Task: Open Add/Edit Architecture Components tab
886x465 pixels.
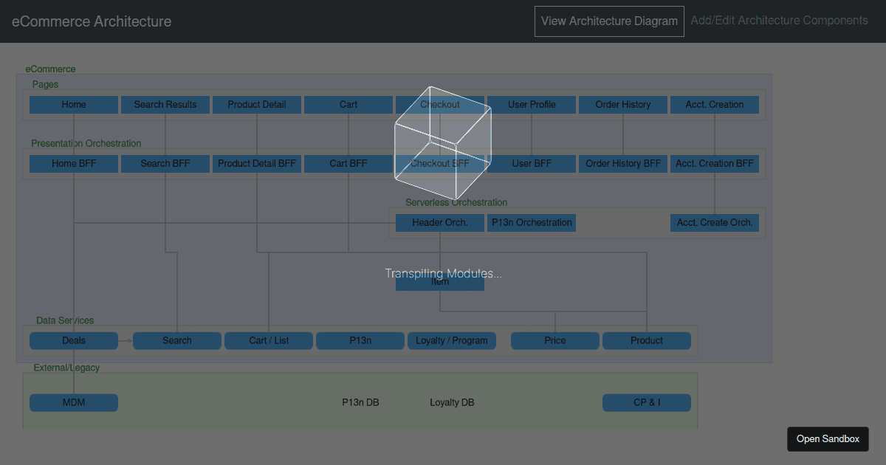Action: pyautogui.click(x=778, y=20)
